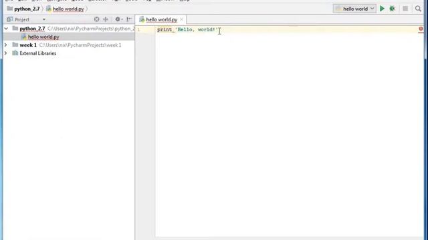Click the print statement code line
Image resolution: width=428 pixels, height=240 pixels.
(188, 29)
